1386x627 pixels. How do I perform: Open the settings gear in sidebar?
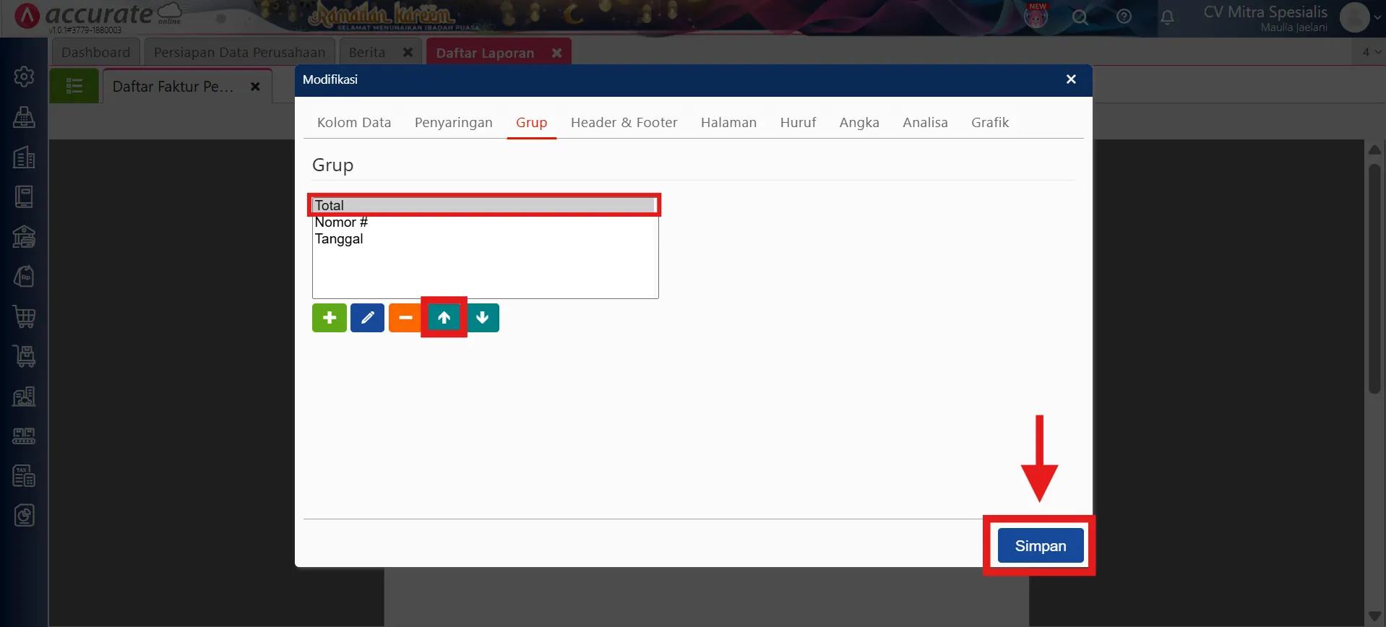(24, 77)
